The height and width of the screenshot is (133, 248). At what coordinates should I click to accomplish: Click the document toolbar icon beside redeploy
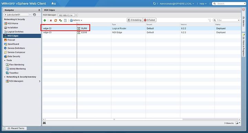(x=65, y=20)
